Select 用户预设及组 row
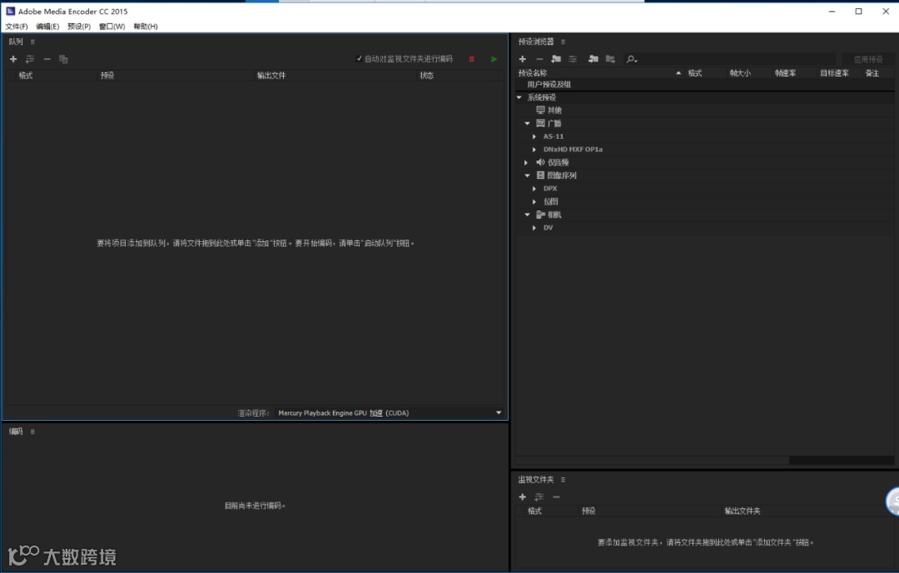899x573 pixels. click(705, 84)
